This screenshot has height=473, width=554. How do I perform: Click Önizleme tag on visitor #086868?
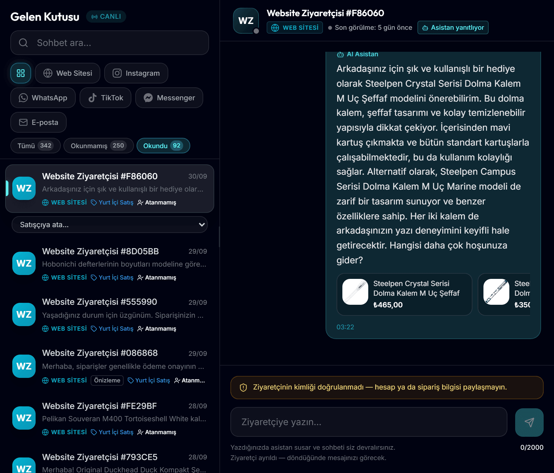[x=107, y=380]
